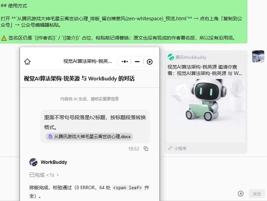Minimize the mini program with the dash icon
The width and height of the screenshot is (267, 201).
tap(137, 61)
